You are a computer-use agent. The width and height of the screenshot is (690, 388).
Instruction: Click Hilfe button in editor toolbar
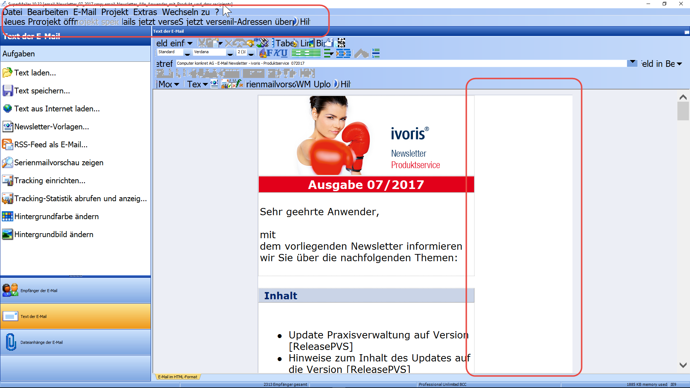[342, 84]
